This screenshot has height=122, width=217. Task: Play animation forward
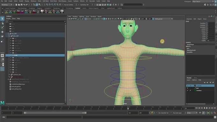click(207, 108)
